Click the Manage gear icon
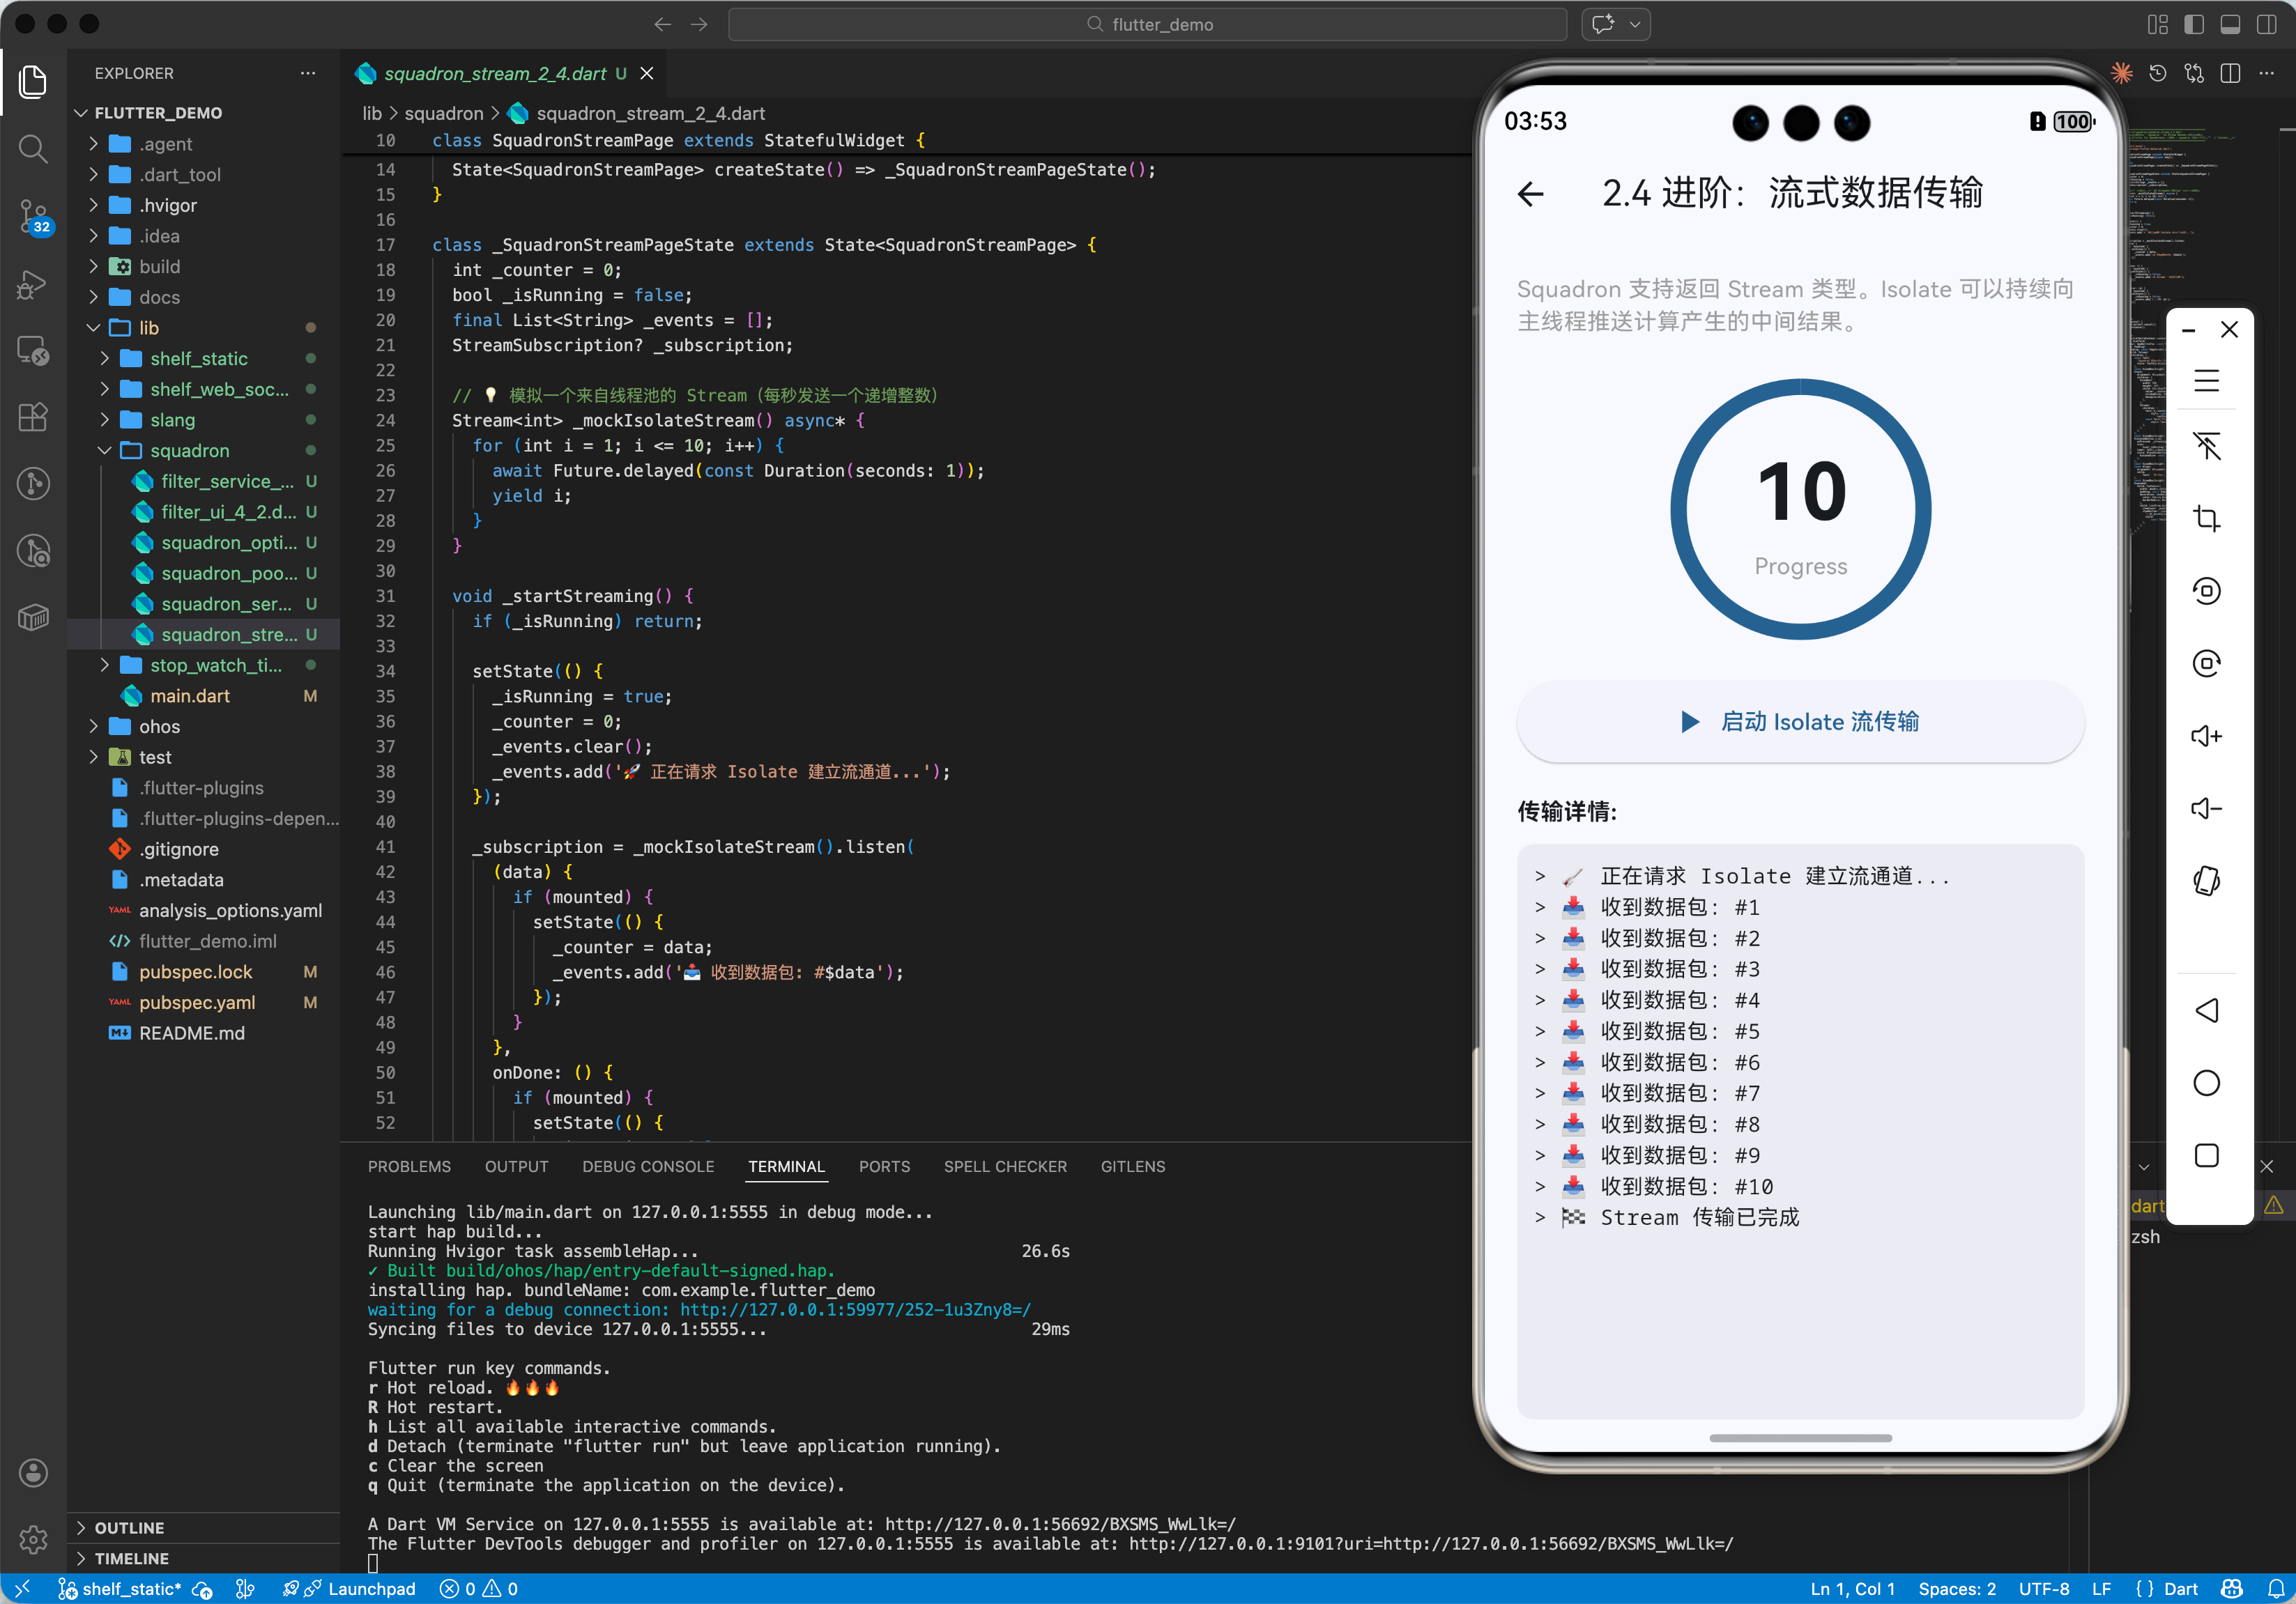2296x1604 pixels. pyautogui.click(x=33, y=1539)
